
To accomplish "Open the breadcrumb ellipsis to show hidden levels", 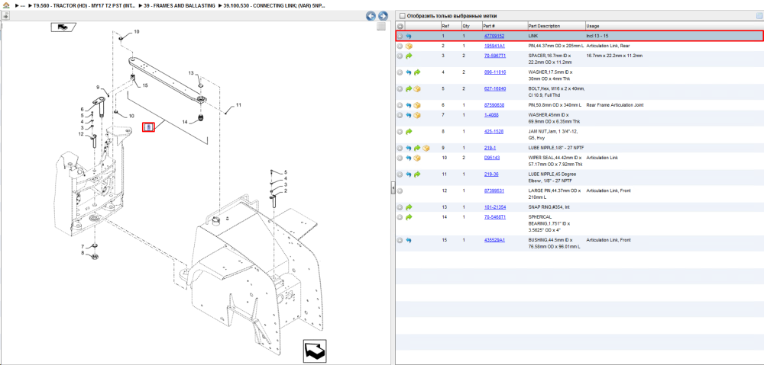I will coord(22,6).
